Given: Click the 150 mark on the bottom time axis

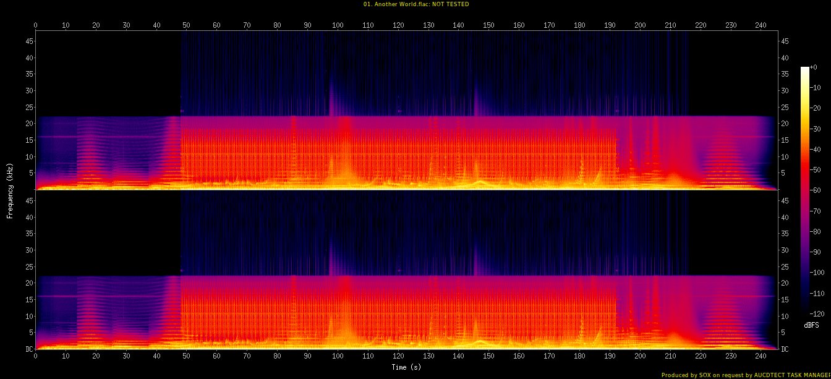Looking at the screenshot, I should point(488,357).
